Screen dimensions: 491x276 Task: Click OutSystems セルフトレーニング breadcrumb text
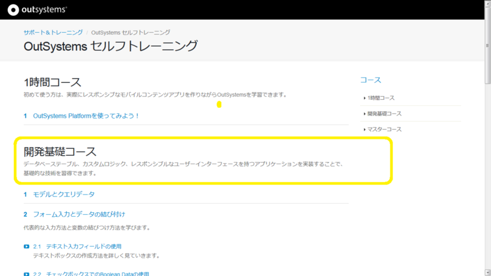click(x=131, y=32)
